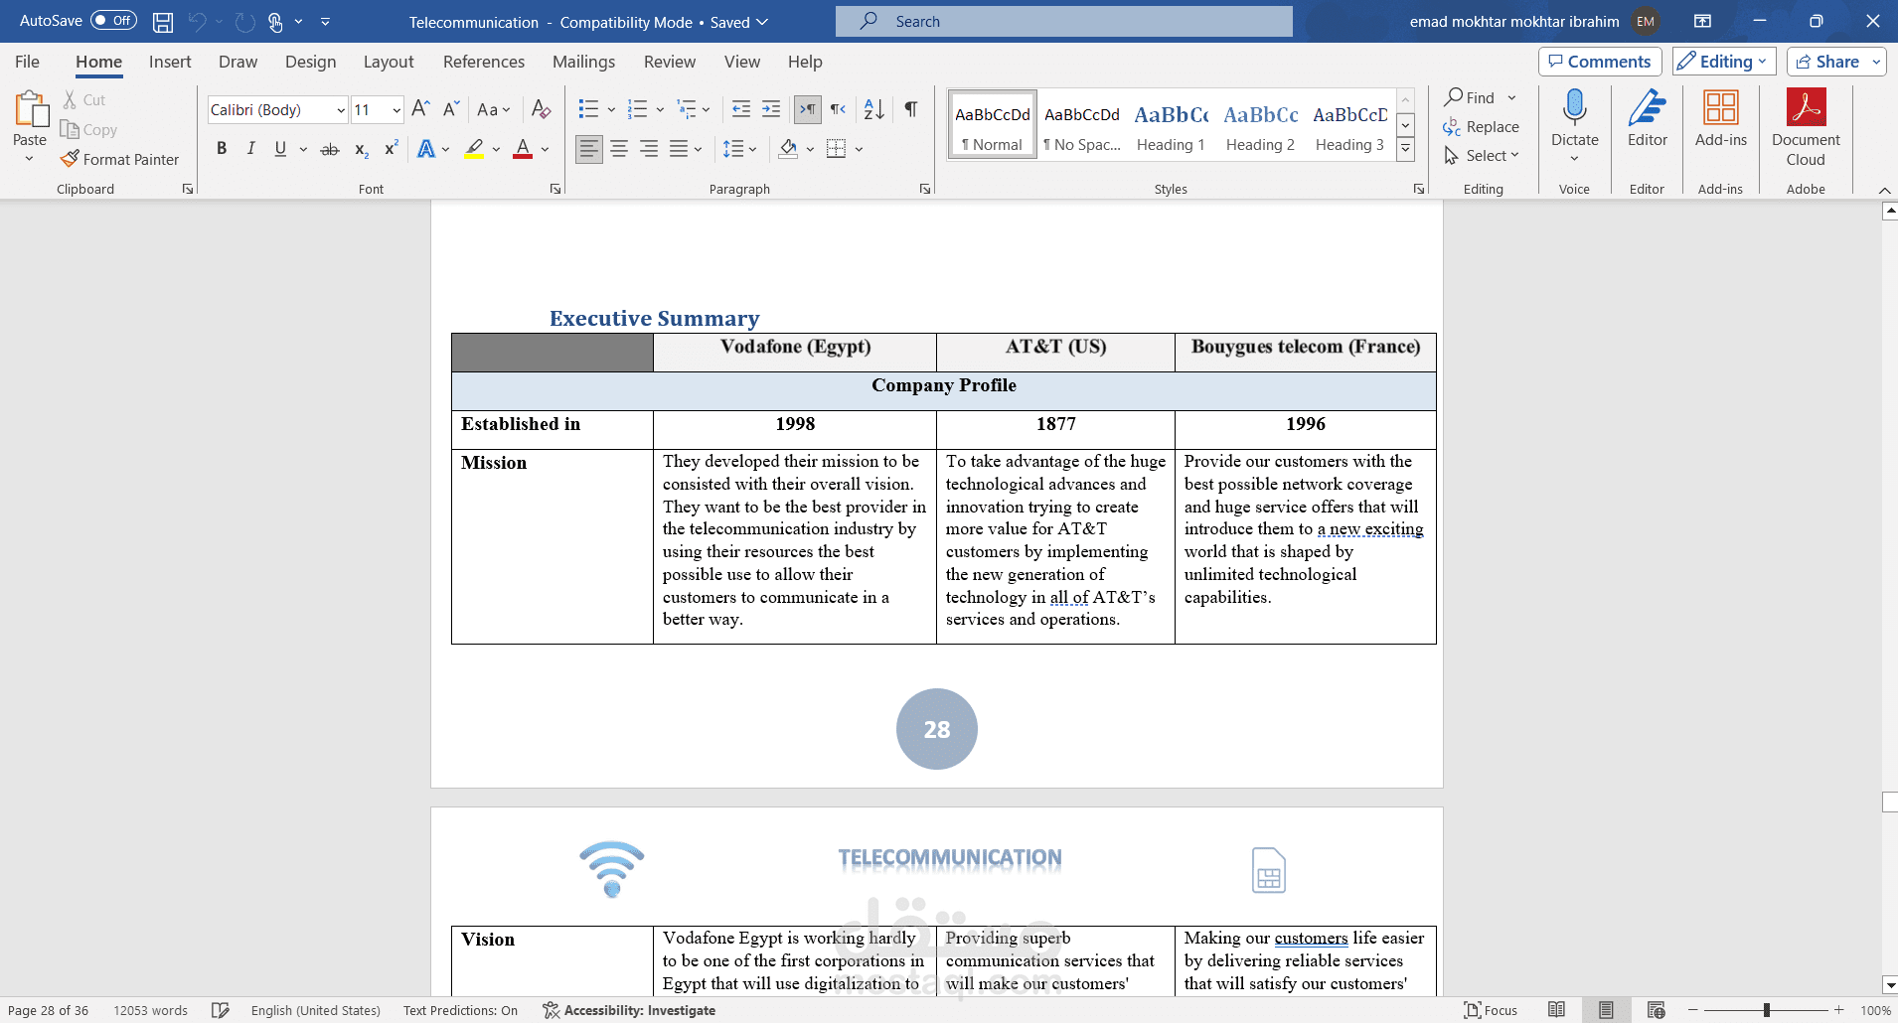This screenshot has width=1898, height=1023.
Task: Increase font size with grow font icon
Action: (x=420, y=109)
